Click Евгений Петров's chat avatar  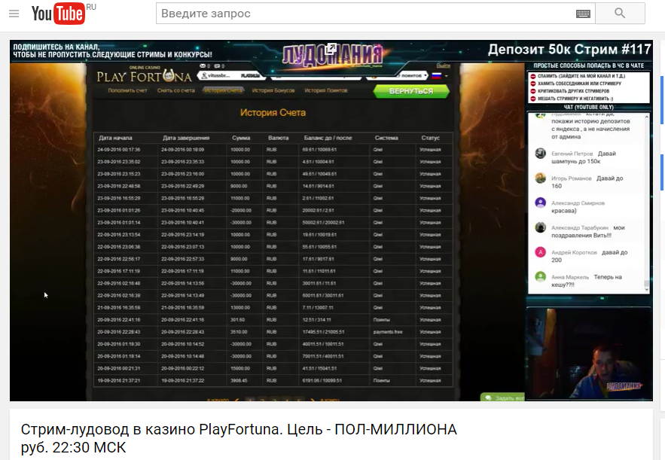[x=540, y=154]
